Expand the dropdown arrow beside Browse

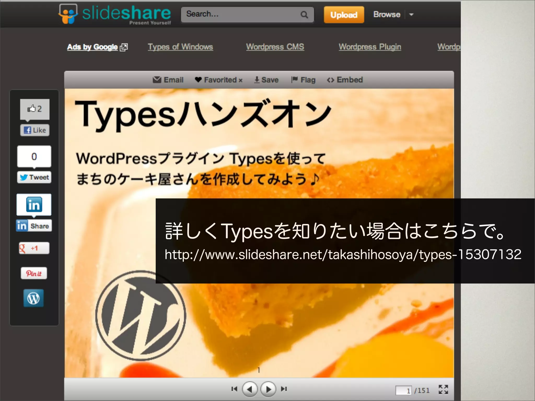pos(411,15)
